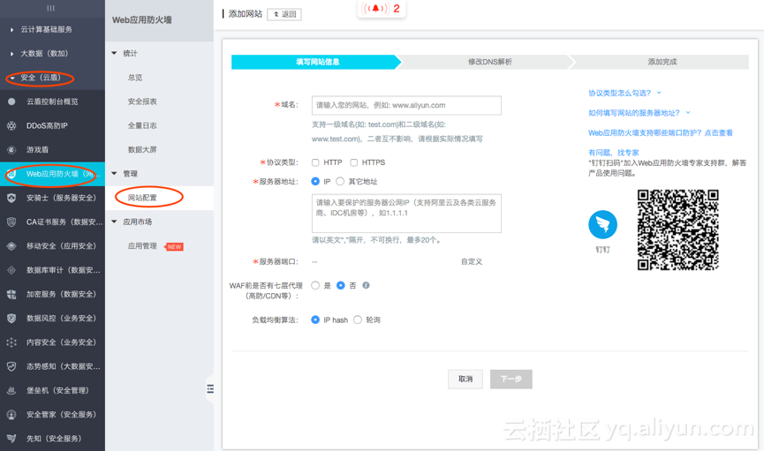The height and width of the screenshot is (451, 764).
Task: Click the 数据风控 icon
Action: click(x=11, y=318)
